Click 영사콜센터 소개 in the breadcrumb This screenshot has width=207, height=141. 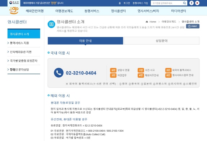190,22
